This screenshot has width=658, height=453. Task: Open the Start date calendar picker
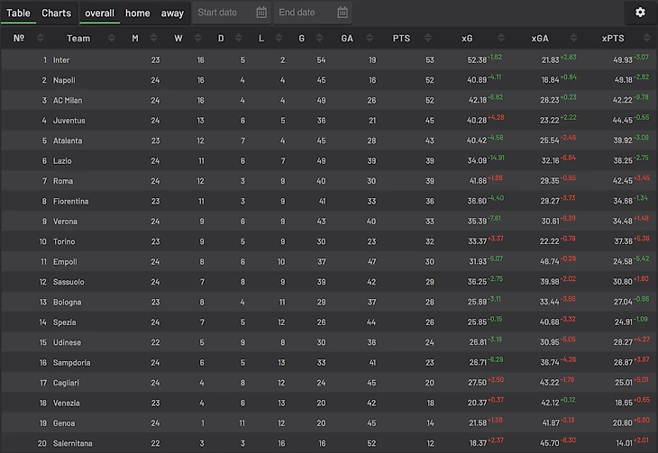click(x=261, y=13)
